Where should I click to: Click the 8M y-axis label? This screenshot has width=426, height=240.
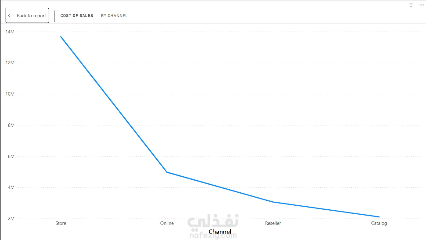click(x=11, y=125)
